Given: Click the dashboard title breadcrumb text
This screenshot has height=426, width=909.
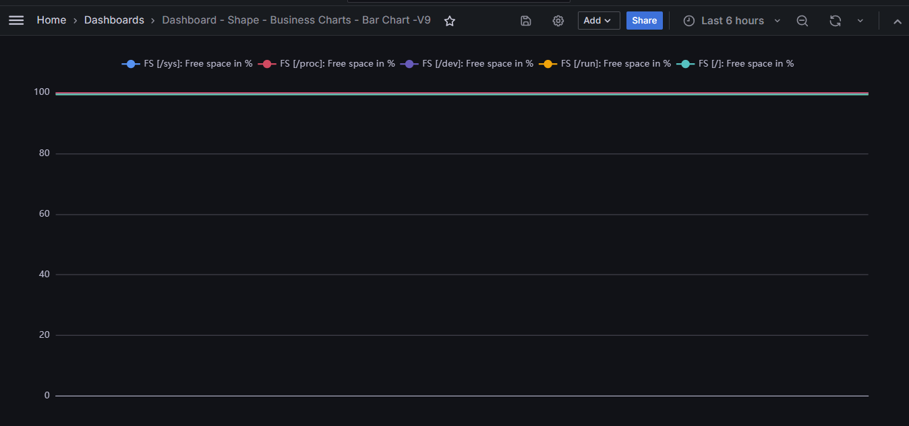Looking at the screenshot, I should (x=296, y=20).
